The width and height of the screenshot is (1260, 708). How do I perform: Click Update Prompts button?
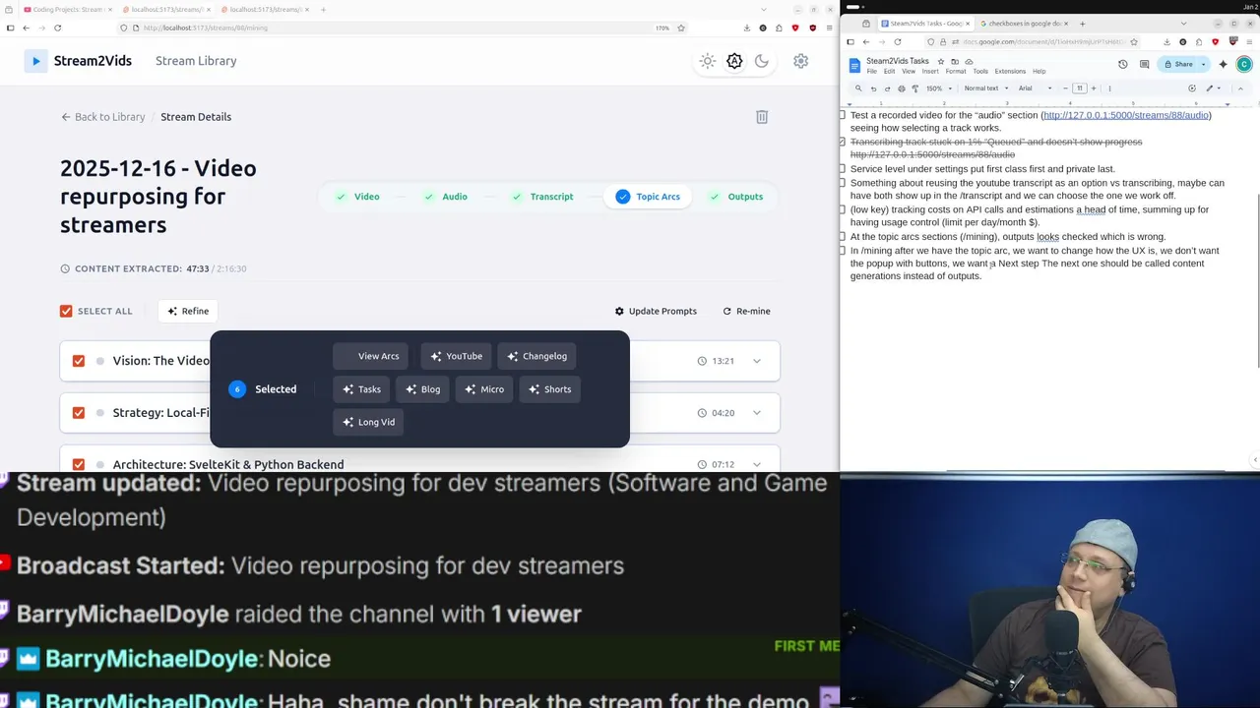pos(656,311)
